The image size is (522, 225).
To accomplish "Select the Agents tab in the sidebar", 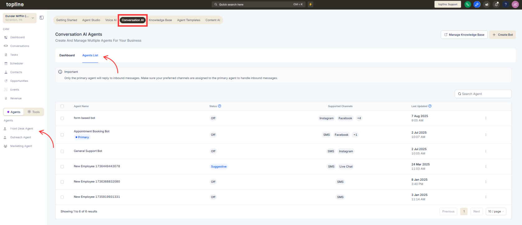I will coord(14,112).
